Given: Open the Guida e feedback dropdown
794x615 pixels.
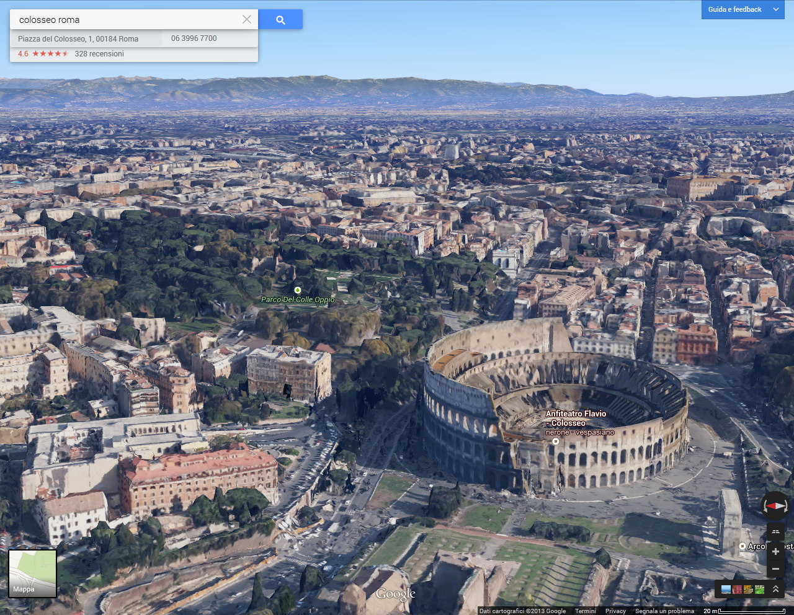Looking at the screenshot, I should coord(734,9).
